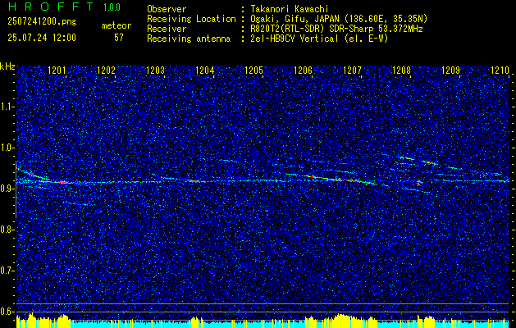Click the 1210 time axis marker
This screenshot has height=328, width=516.
(500, 70)
